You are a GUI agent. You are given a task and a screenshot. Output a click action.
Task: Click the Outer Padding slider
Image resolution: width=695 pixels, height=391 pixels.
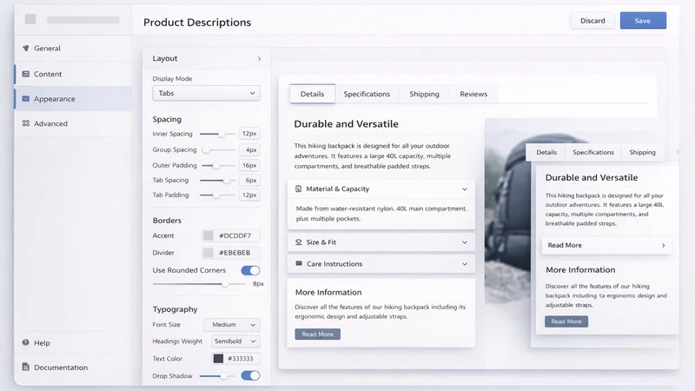217,165
